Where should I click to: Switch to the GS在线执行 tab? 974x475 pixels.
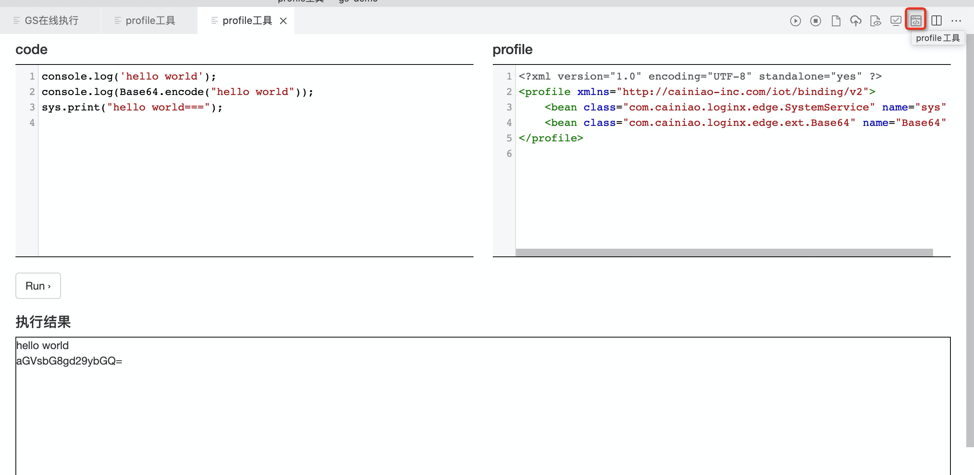(51, 21)
